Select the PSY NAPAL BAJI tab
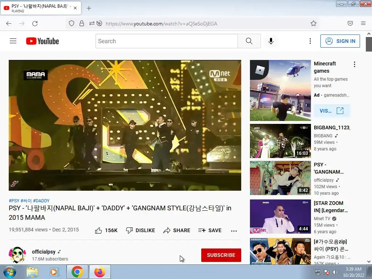This screenshot has width=372, height=279. click(x=41, y=8)
